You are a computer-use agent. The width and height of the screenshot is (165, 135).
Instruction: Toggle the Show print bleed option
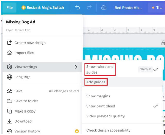tap(101, 106)
